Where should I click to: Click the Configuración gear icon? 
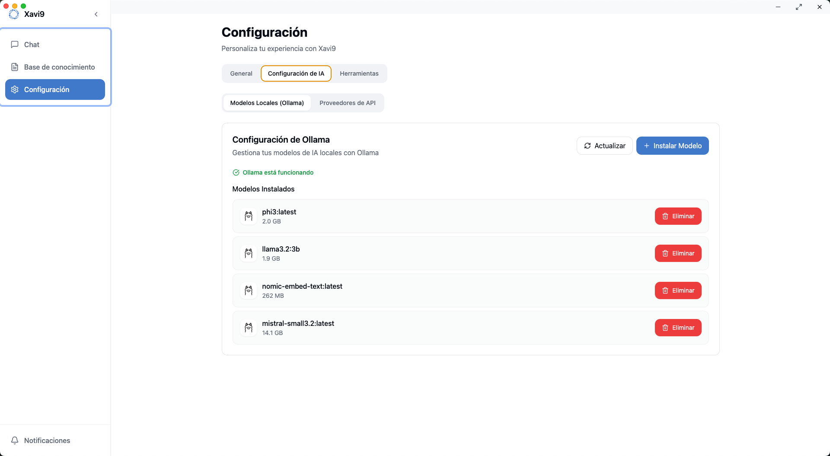tap(15, 89)
